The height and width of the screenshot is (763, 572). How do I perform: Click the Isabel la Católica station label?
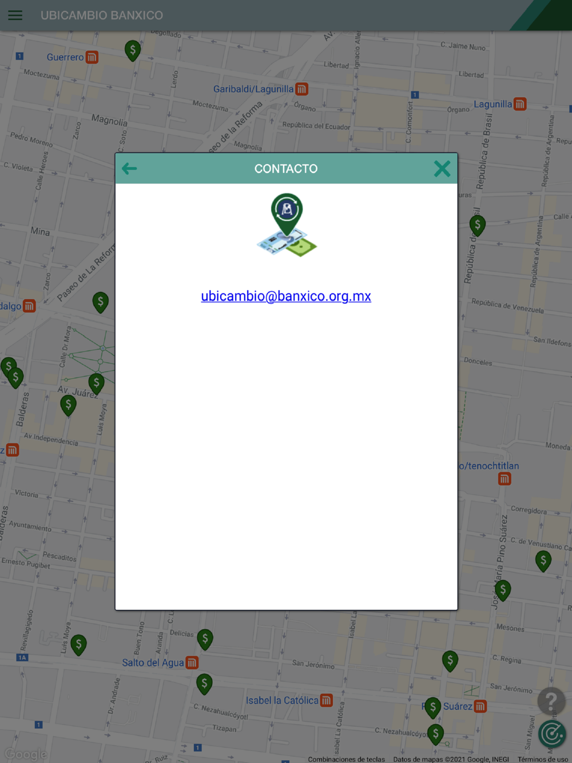(x=282, y=701)
